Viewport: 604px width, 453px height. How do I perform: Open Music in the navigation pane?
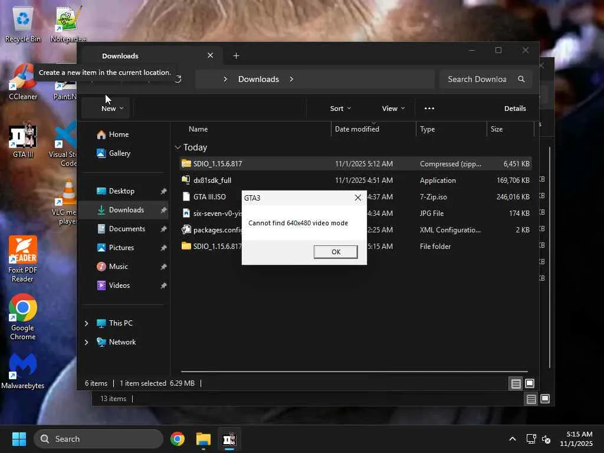coord(118,267)
